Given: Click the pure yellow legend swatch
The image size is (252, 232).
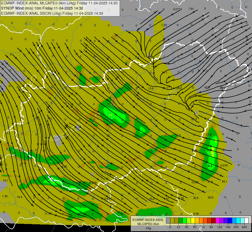Looking at the screenshot, I should (x=193, y=221).
